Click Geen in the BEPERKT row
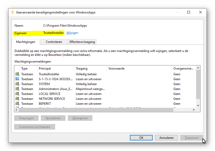The image size is (215, 151). (177, 104)
